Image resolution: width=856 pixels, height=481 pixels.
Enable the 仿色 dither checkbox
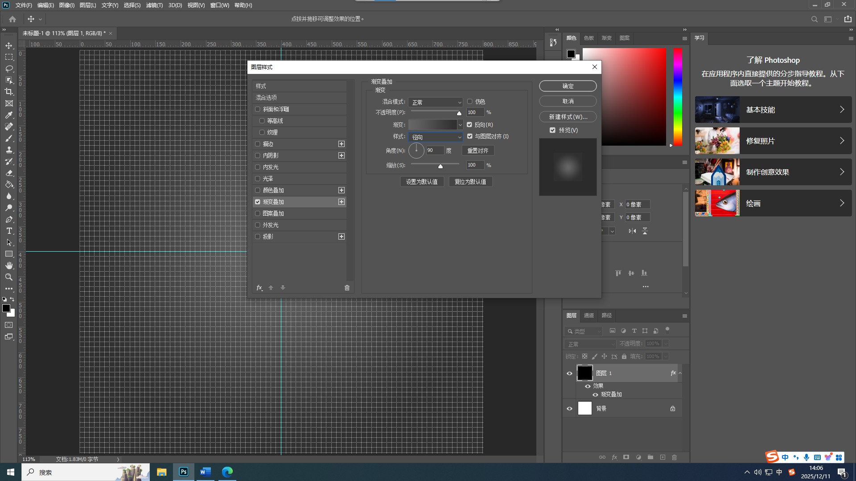(469, 102)
